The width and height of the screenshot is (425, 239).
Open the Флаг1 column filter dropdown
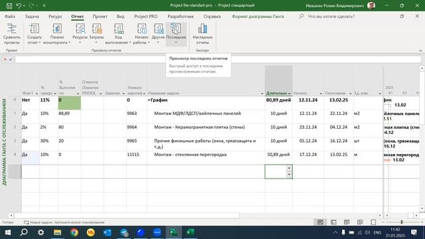point(37,94)
